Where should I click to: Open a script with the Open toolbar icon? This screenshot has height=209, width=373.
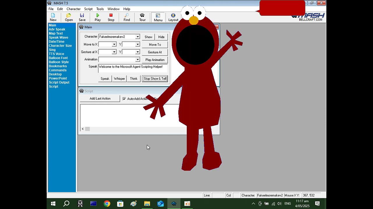point(69,17)
